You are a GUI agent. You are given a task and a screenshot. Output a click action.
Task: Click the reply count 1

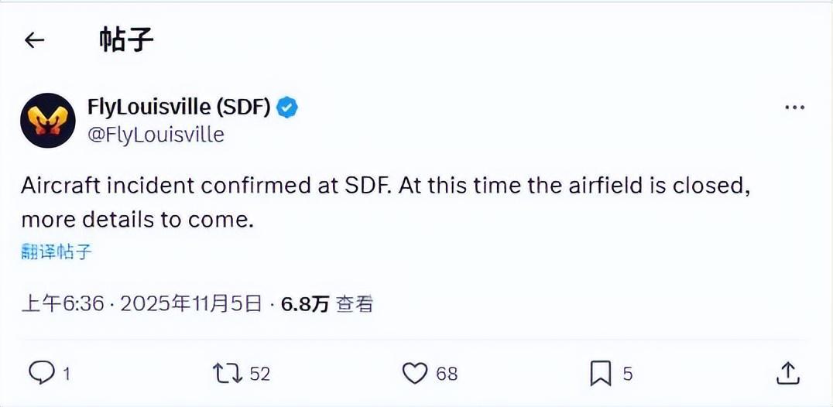point(67,375)
